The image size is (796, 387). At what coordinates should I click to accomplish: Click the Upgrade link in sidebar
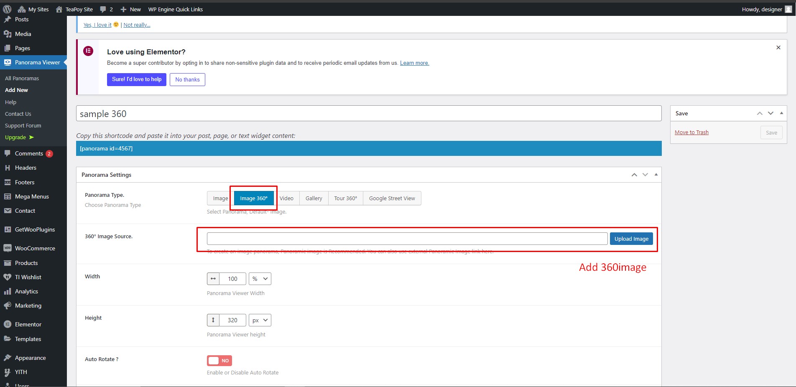(19, 137)
